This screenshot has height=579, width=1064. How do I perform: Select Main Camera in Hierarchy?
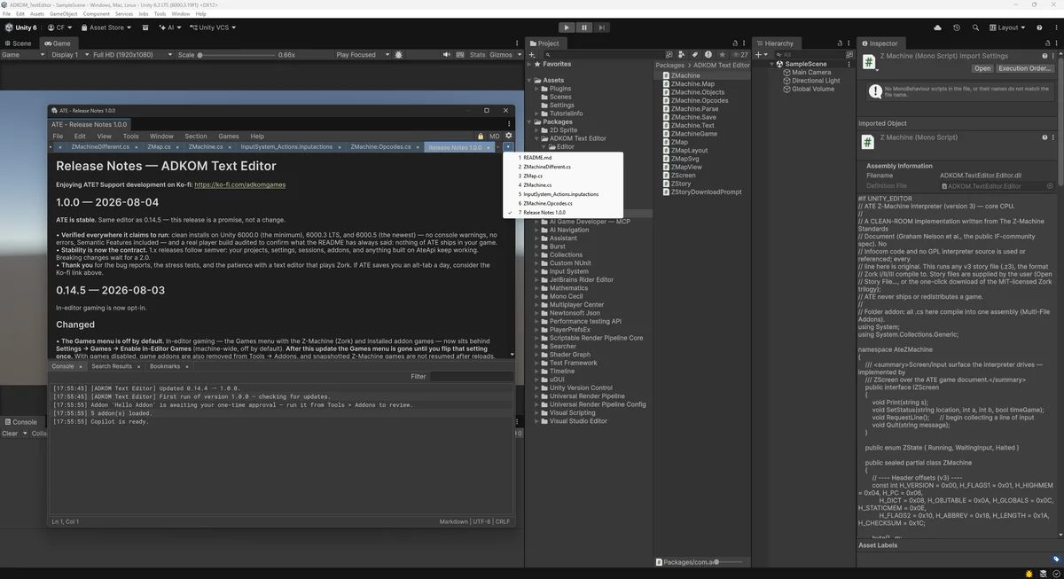pos(811,73)
